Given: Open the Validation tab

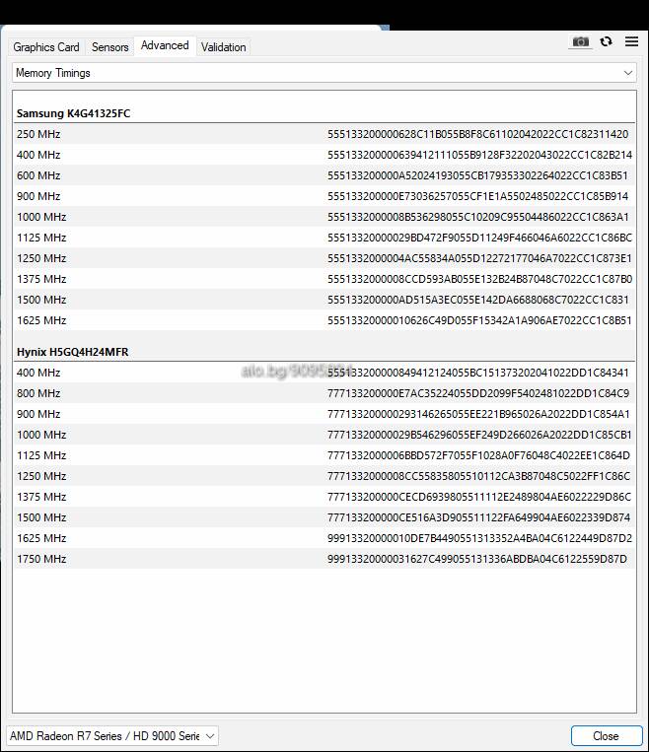Looking at the screenshot, I should point(223,47).
